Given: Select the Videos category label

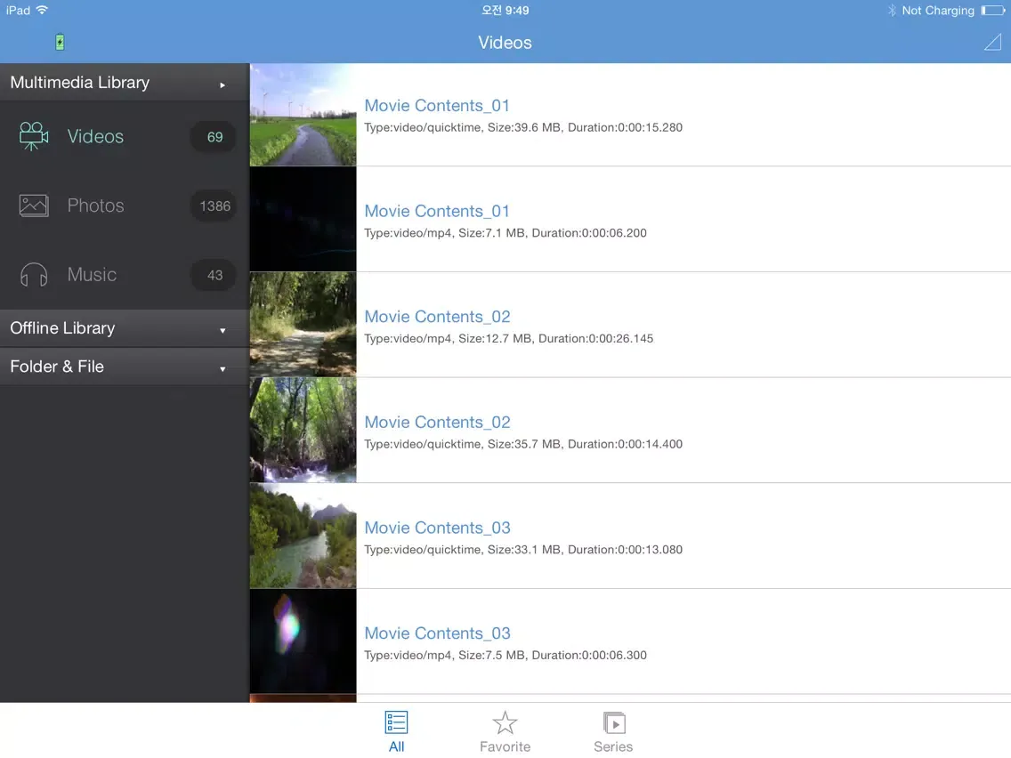Looking at the screenshot, I should (95, 137).
